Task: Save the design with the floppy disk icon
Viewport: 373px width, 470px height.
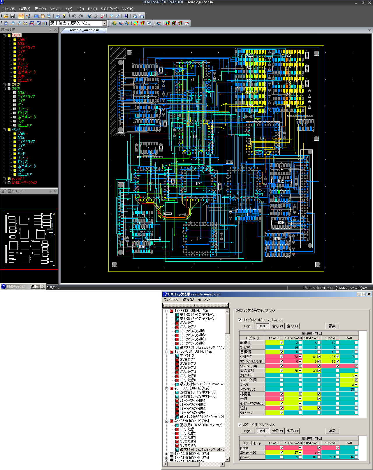Action: 13,16
